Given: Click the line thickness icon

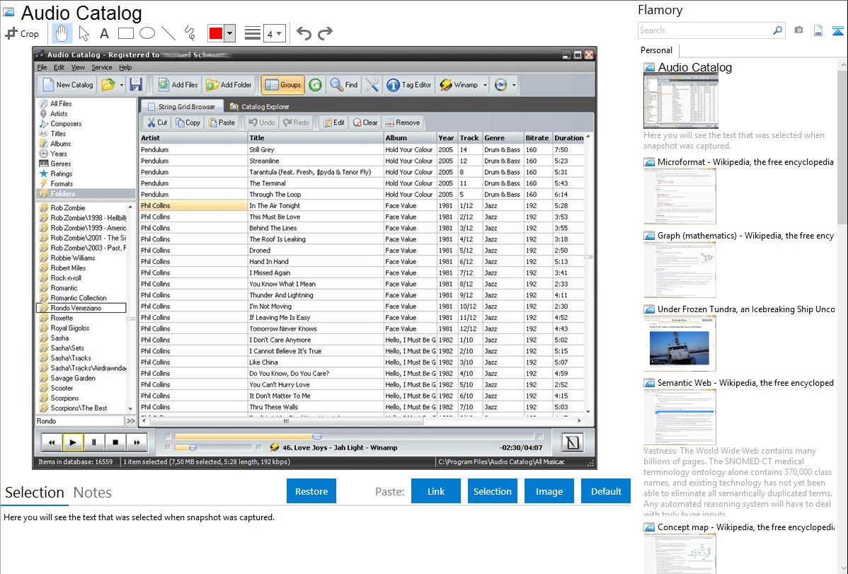Looking at the screenshot, I should point(253,33).
